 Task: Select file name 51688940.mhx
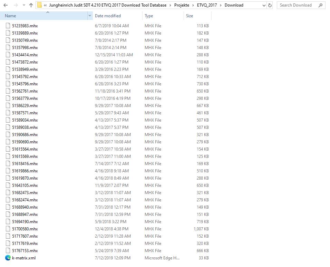[x=25, y=207]
